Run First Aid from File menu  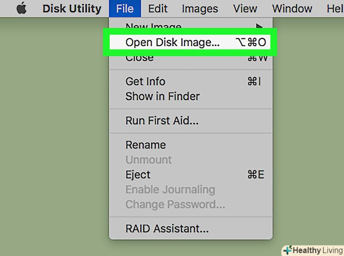(x=162, y=120)
